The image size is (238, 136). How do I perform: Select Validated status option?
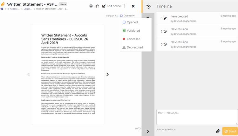point(136,31)
